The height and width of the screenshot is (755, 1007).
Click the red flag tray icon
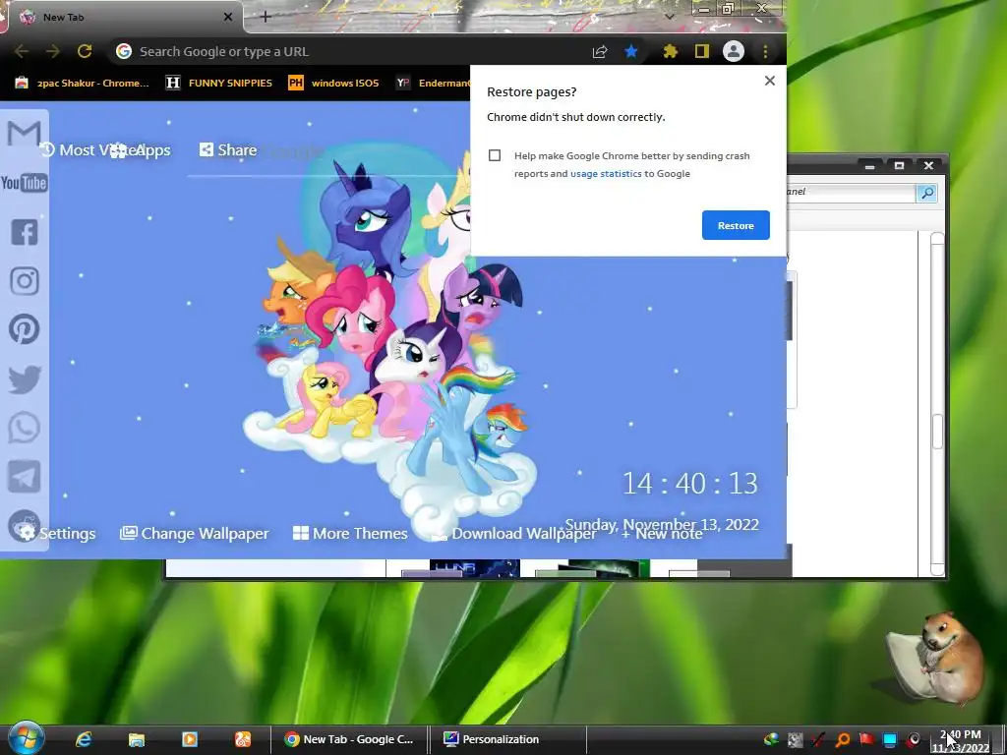tap(866, 739)
